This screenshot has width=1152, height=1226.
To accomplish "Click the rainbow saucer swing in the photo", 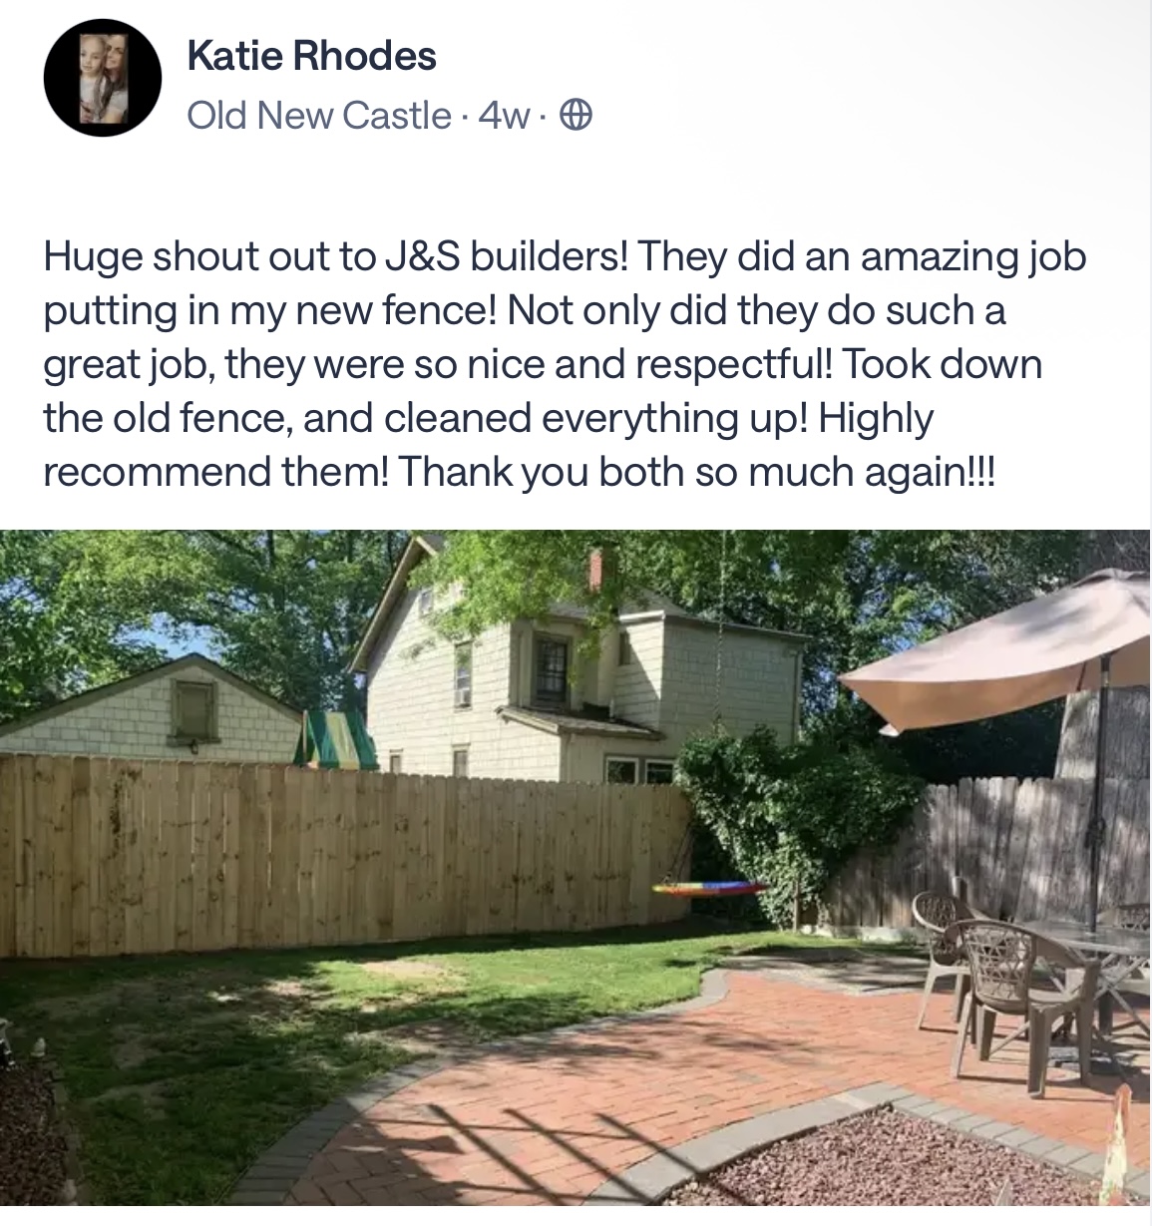I will [x=710, y=888].
